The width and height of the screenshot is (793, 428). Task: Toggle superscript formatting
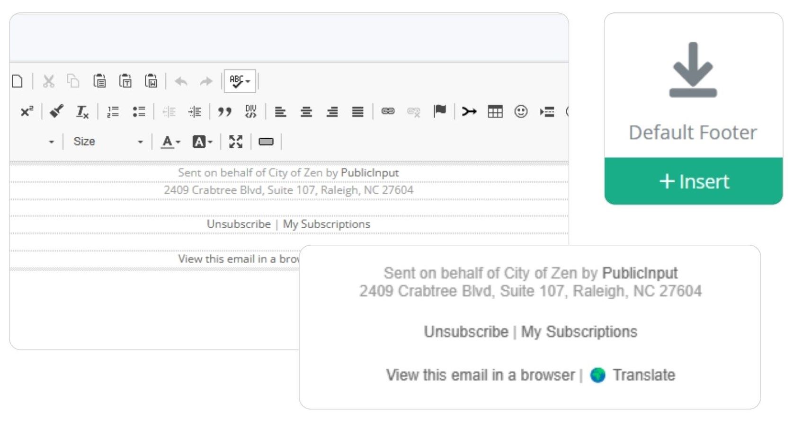[x=27, y=112]
